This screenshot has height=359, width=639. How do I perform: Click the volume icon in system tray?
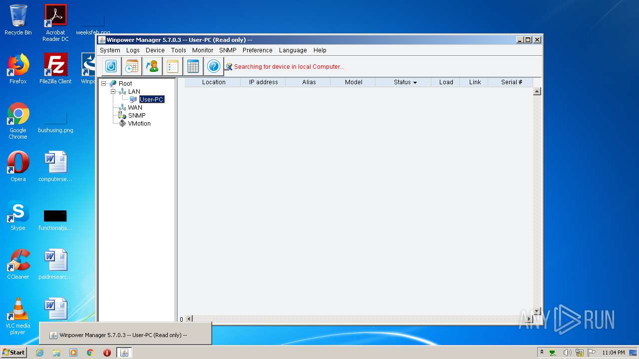click(567, 353)
